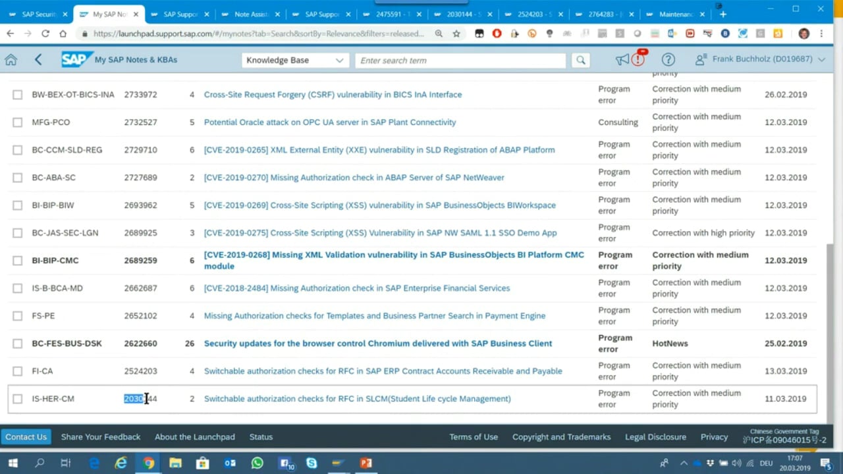Open the Terms of Use footer link

click(474, 436)
